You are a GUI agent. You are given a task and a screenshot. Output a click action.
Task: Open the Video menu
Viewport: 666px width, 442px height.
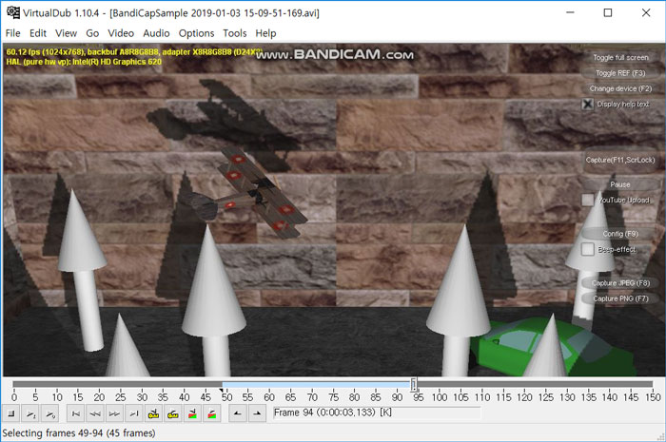pyautogui.click(x=120, y=33)
